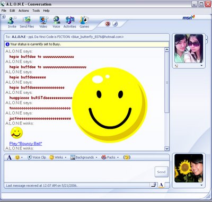This screenshot has height=202, width=212.
Task: Click the "huappieeee buRSTdaeeee" message
Action: (x=41, y=98)
